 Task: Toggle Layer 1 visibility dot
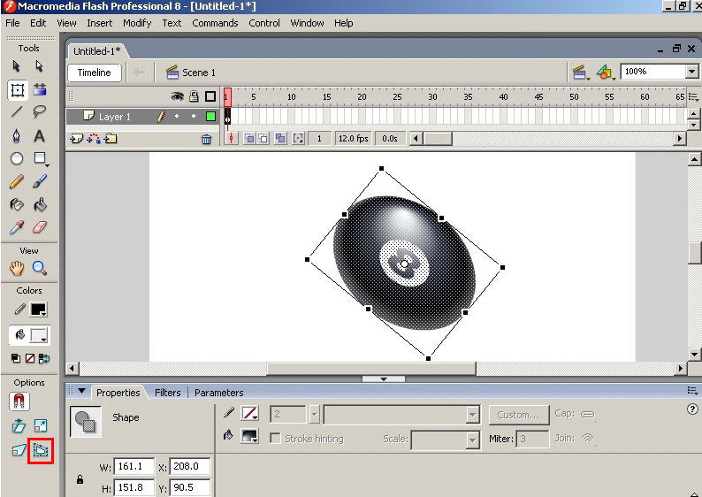pyautogui.click(x=177, y=116)
